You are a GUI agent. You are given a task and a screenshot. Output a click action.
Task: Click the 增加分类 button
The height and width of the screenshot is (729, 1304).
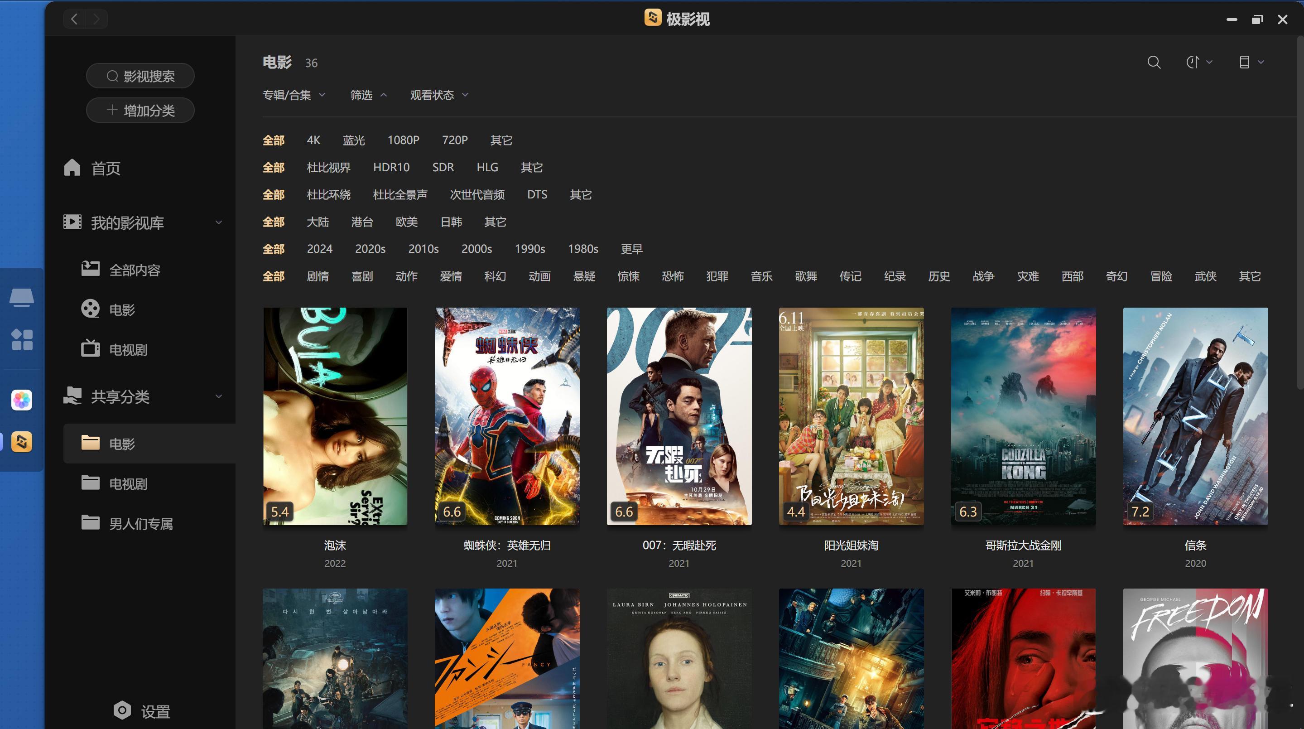click(140, 111)
